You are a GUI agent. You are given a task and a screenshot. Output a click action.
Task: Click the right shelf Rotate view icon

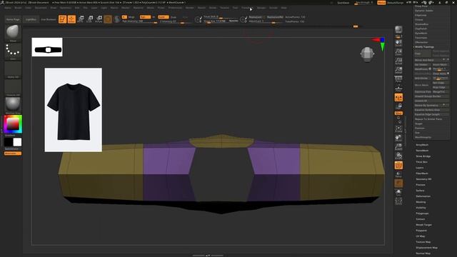[x=398, y=156]
